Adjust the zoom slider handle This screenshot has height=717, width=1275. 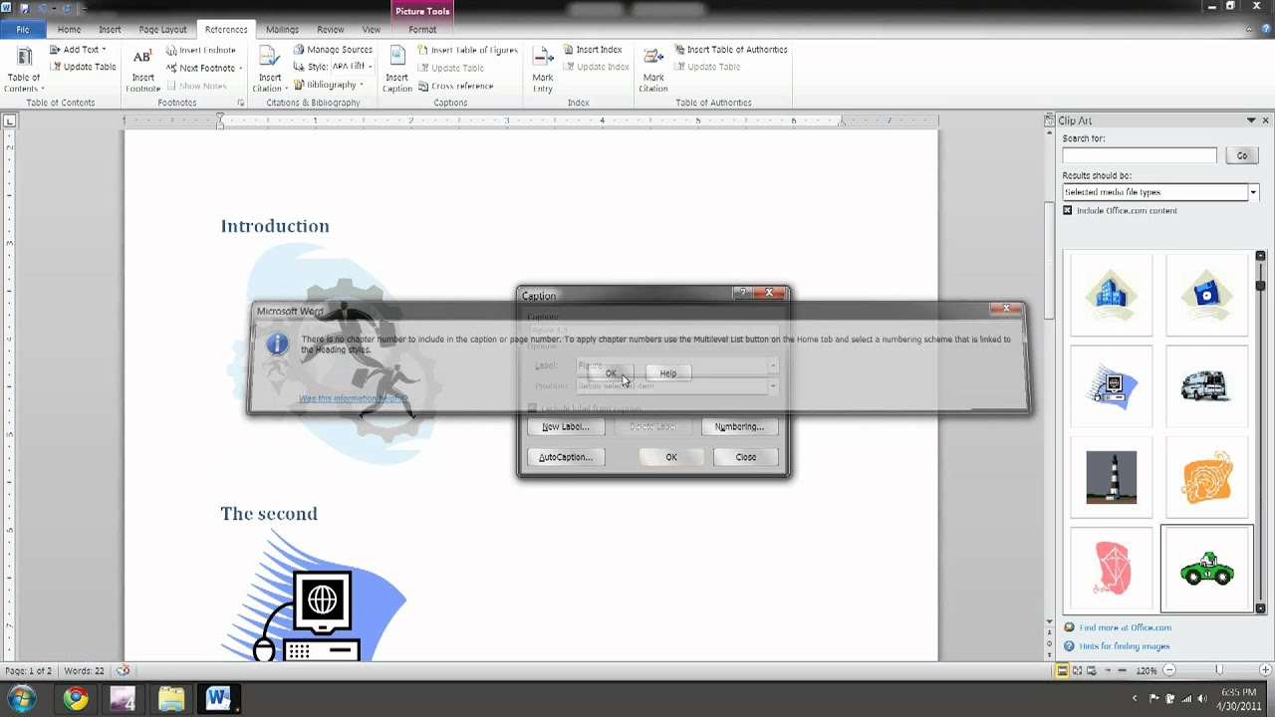click(1218, 671)
